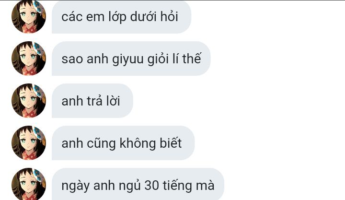Click the bubble "sao anh giyuu giỏi lí thế"

[x=131, y=59]
